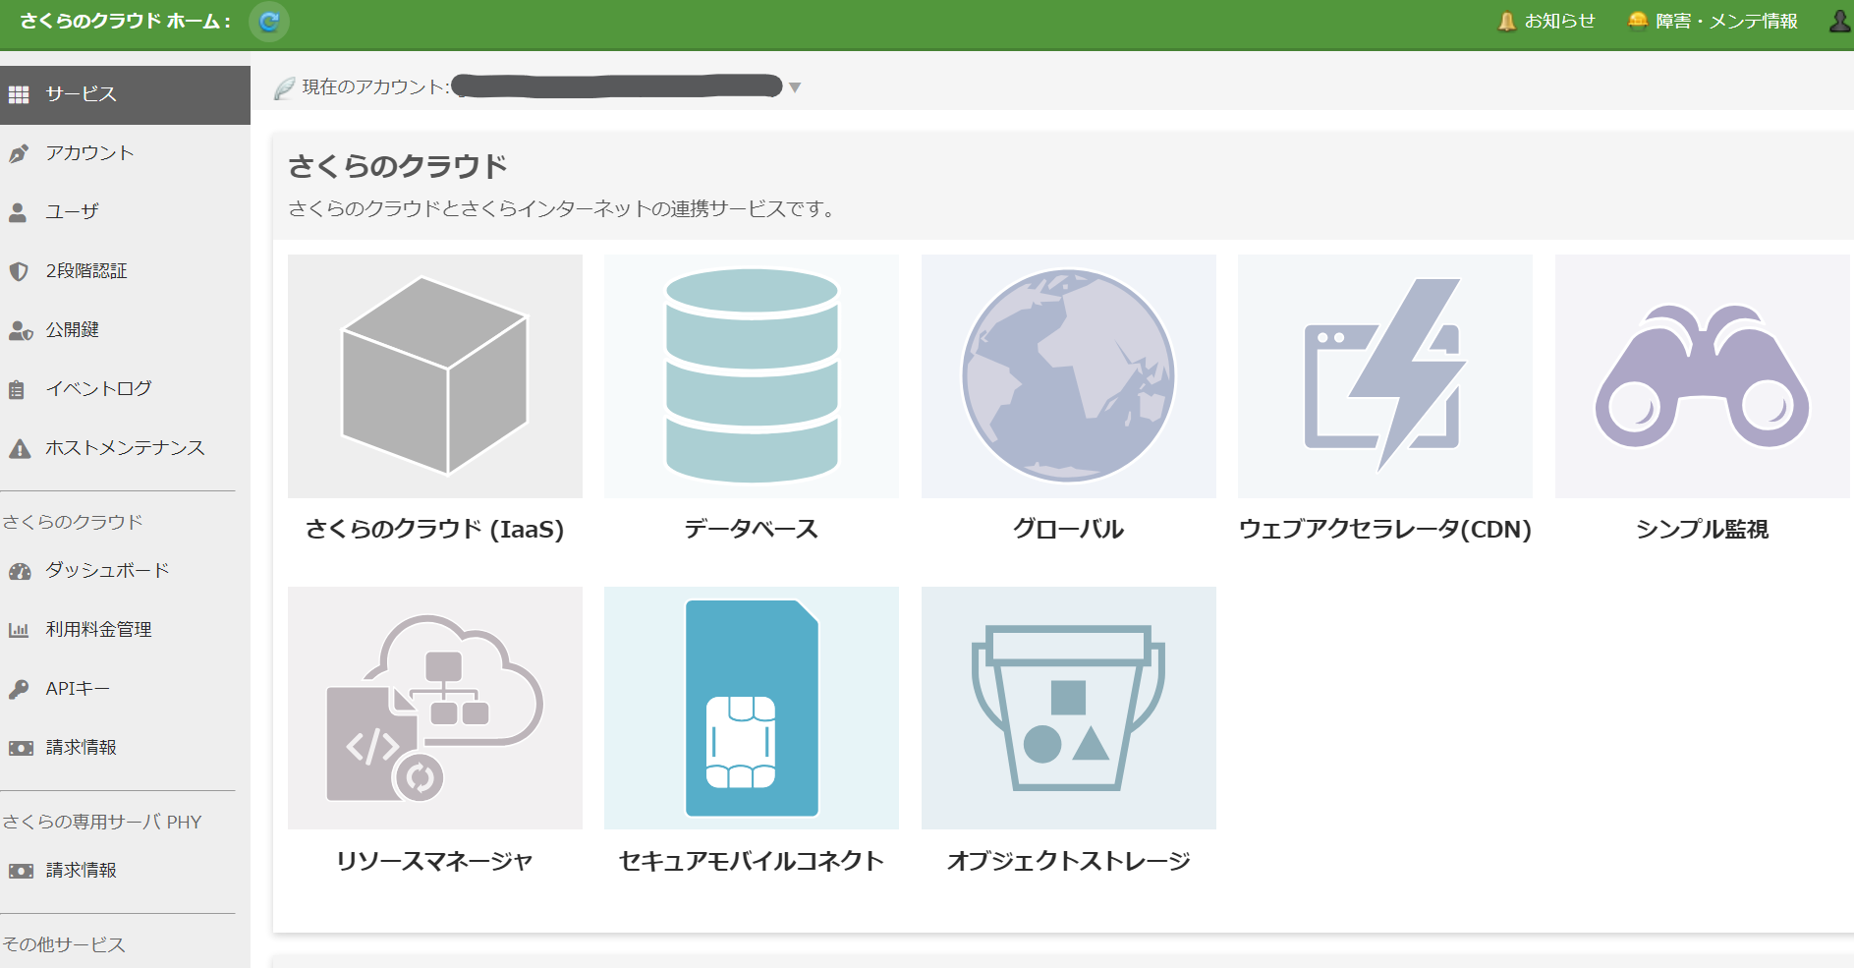Viewport: 1854px width, 968px height.
Task: Click the refresh icon next to ホーム
Action: [x=269, y=22]
